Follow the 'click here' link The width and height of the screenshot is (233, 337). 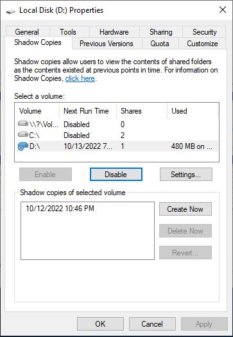tap(80, 78)
